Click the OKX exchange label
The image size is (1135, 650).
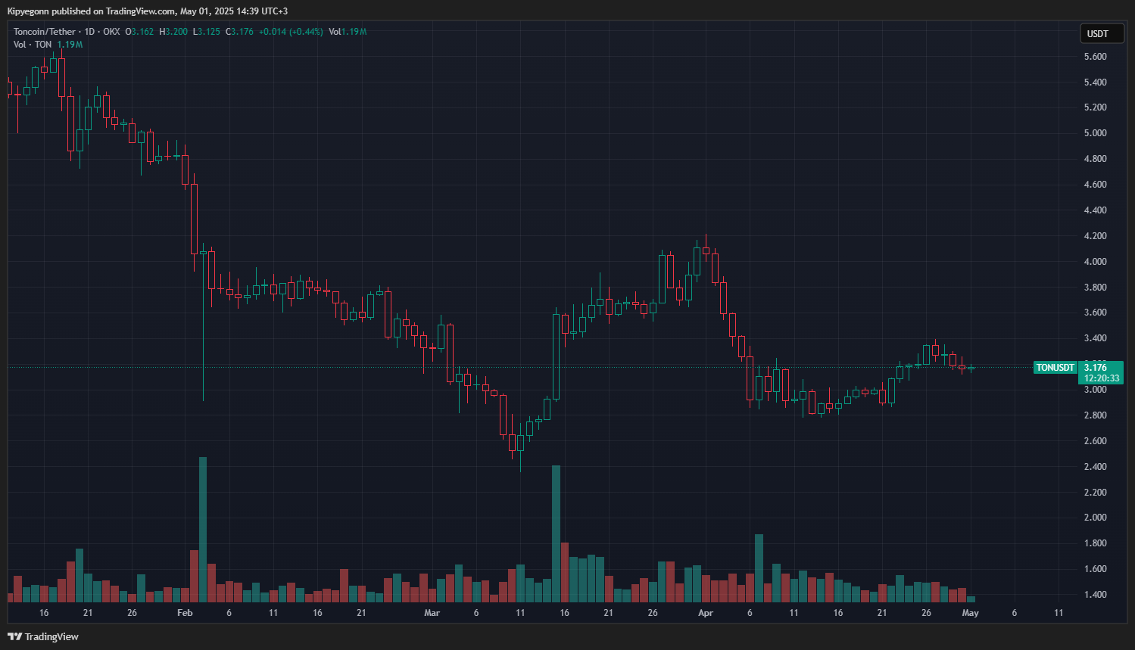point(111,32)
